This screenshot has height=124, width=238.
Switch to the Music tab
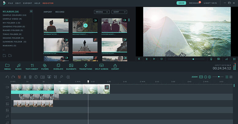[x=18, y=67]
